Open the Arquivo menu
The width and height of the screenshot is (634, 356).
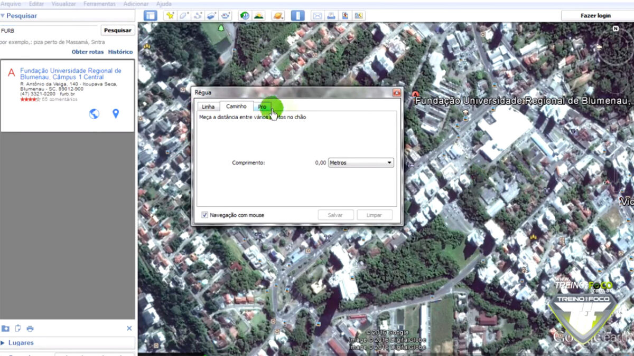[x=11, y=4]
